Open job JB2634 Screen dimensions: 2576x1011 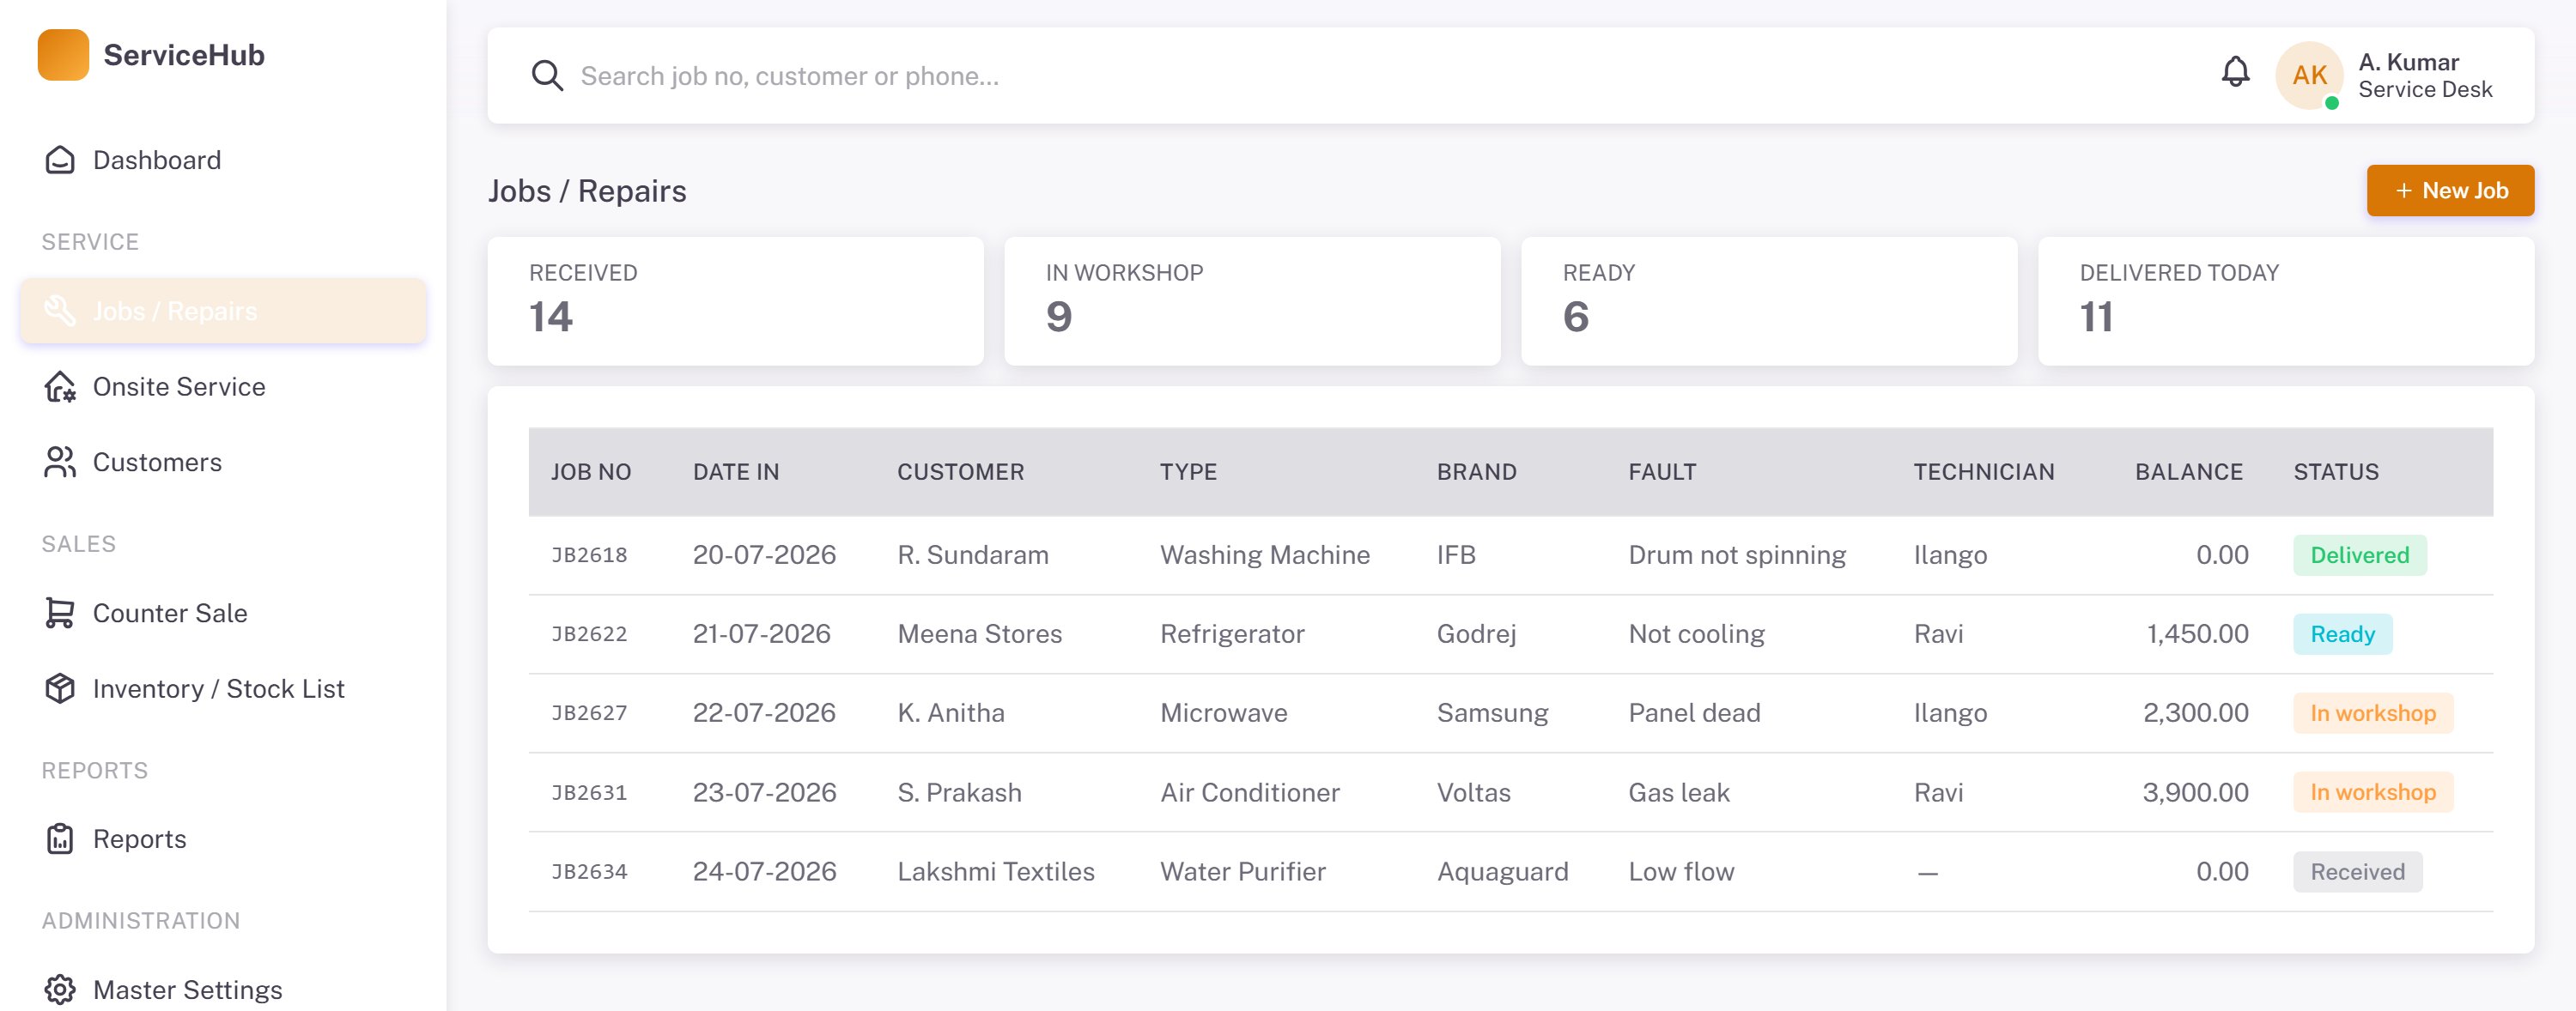589,872
